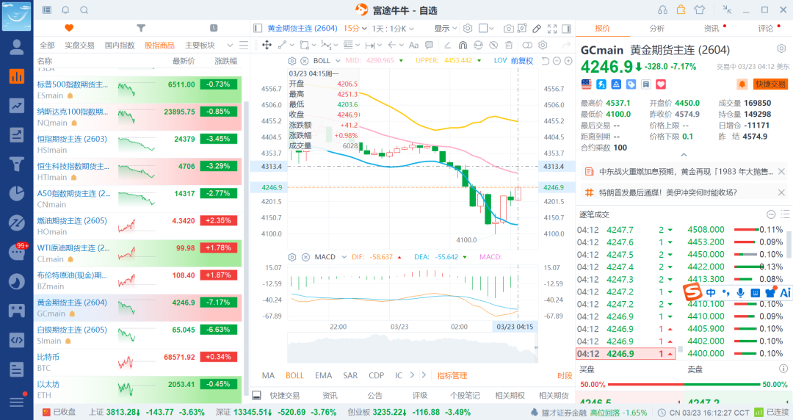This screenshot has width=793, height=420.
Task: Select the move crosshair drawing tool
Action: [x=267, y=45]
